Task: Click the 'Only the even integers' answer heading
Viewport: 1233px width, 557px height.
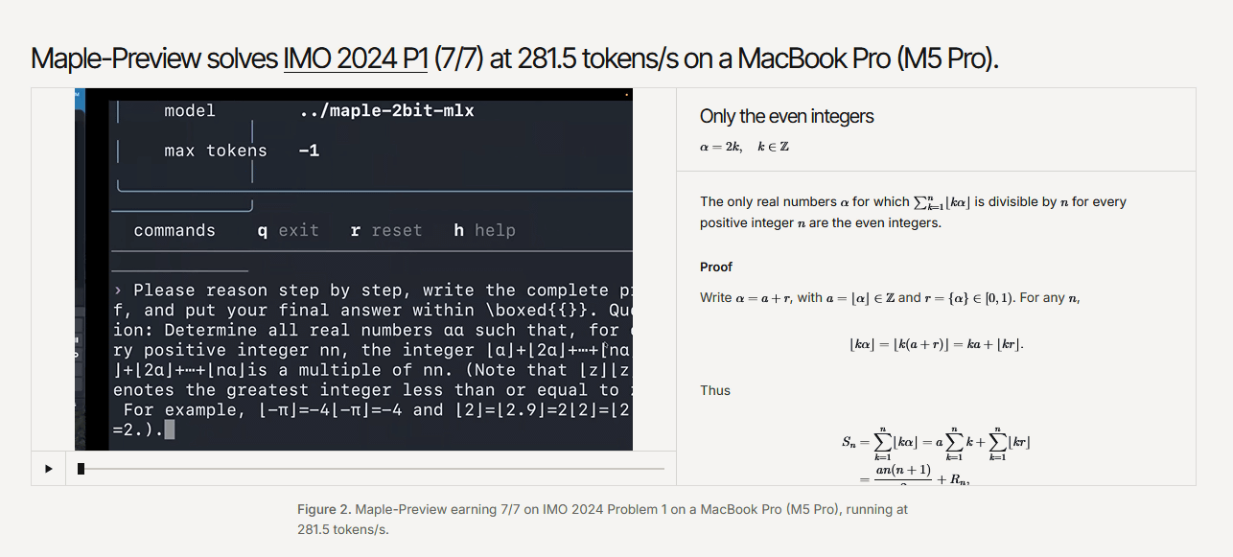Action: tap(787, 116)
